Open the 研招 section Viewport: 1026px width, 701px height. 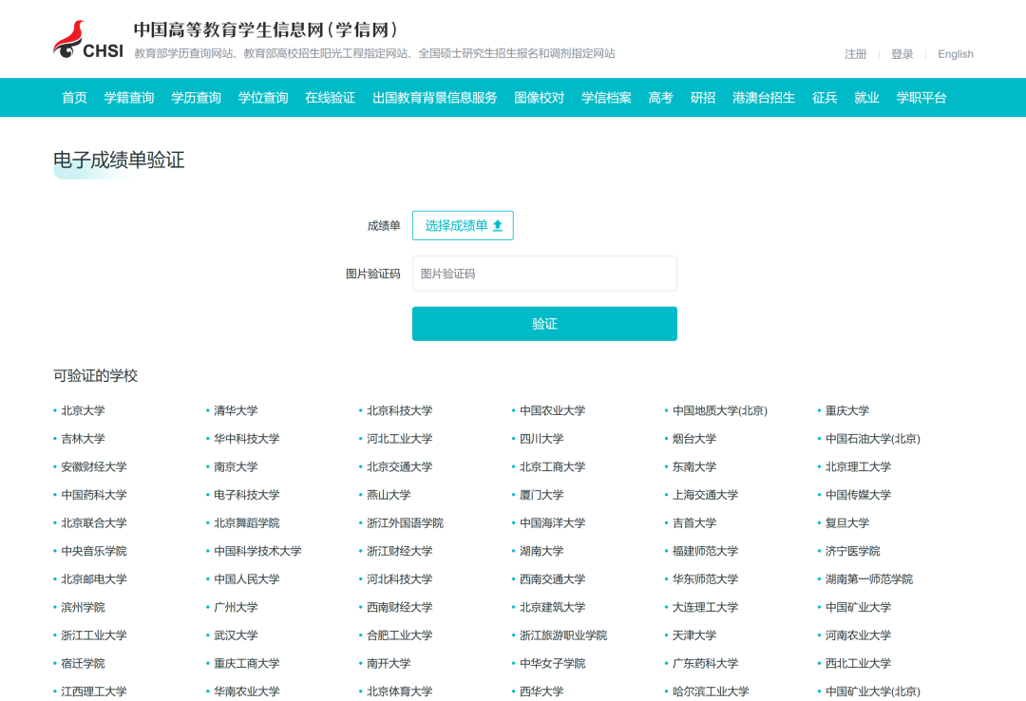pyautogui.click(x=703, y=97)
